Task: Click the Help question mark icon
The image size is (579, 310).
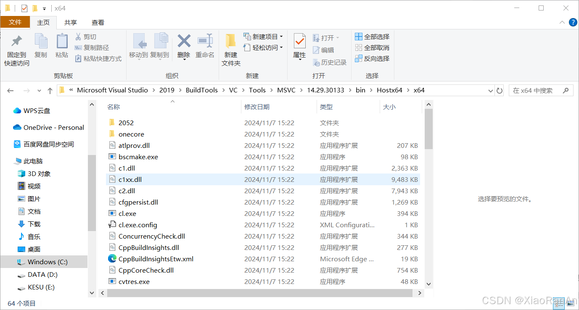Action: tap(573, 22)
